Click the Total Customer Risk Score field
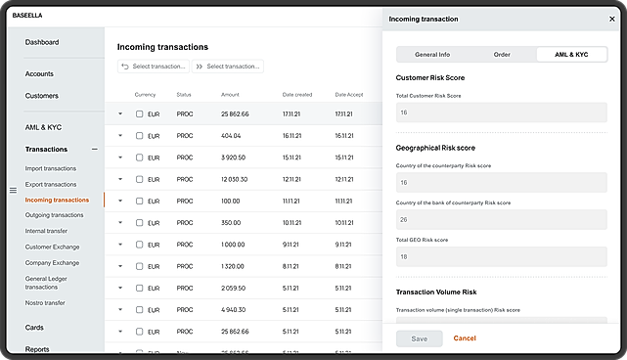The image size is (627, 360). (502, 112)
